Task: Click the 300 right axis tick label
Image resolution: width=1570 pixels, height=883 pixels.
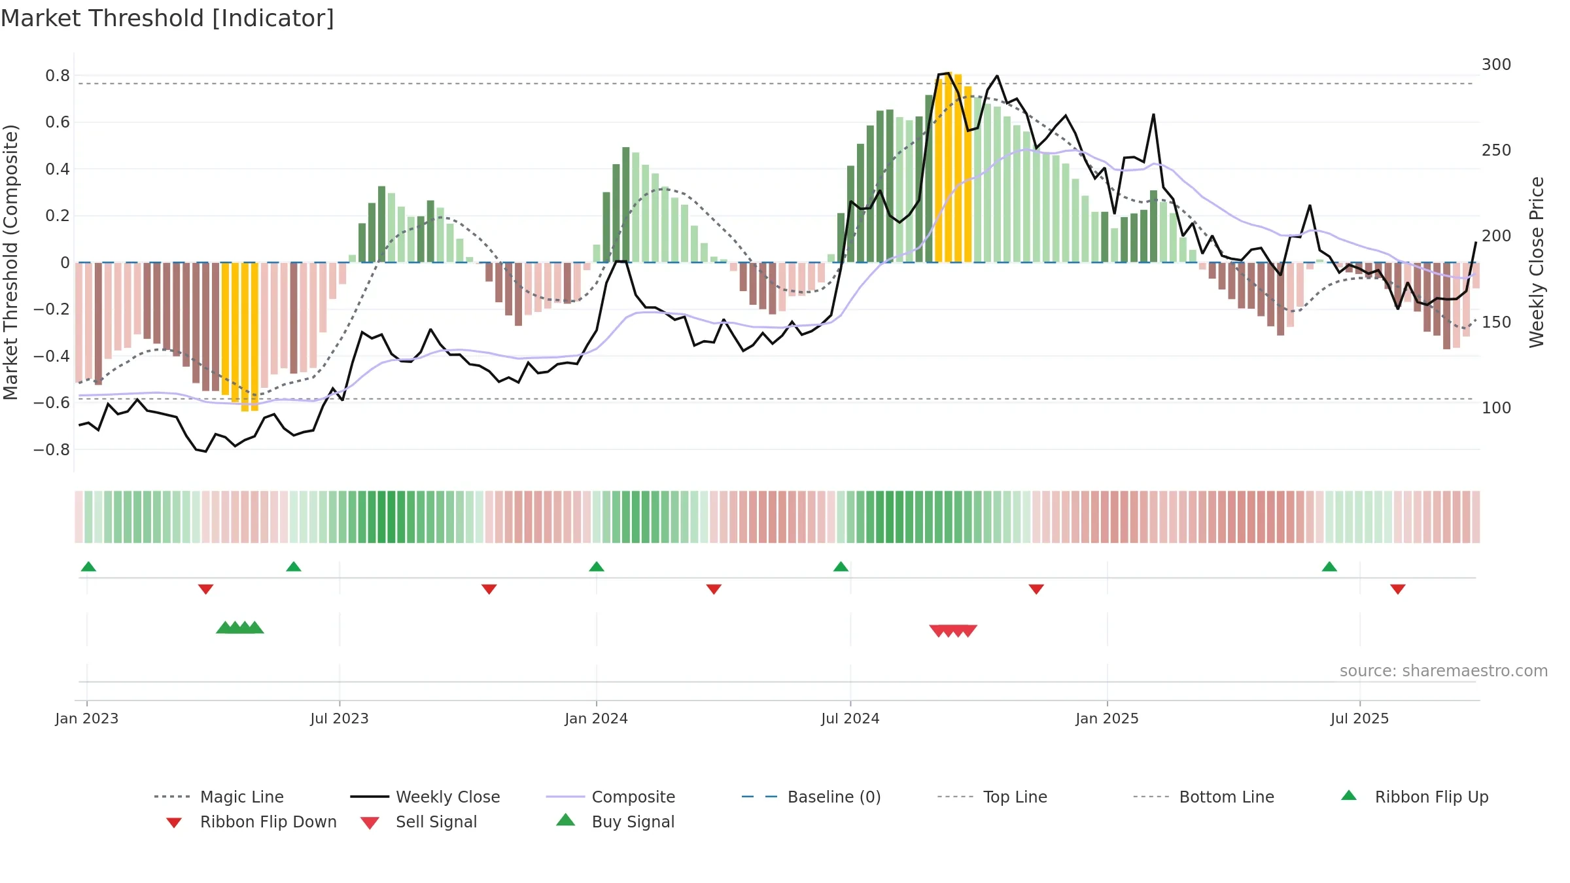Action: [1497, 64]
